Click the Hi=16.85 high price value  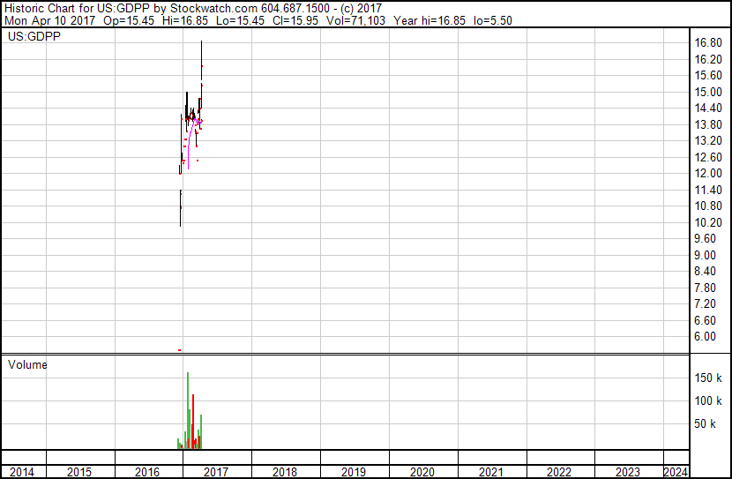[x=185, y=20]
